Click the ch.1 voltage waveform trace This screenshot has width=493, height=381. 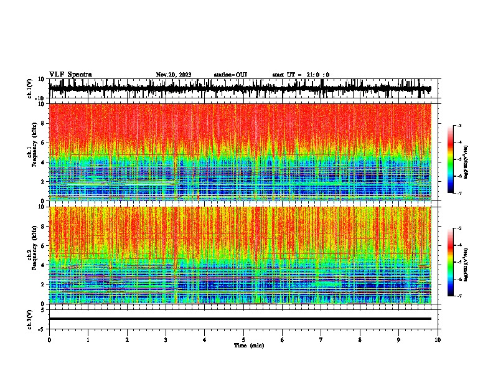click(x=240, y=88)
